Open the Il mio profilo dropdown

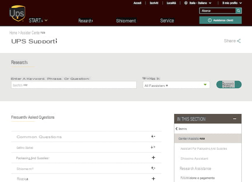coord(232,3)
